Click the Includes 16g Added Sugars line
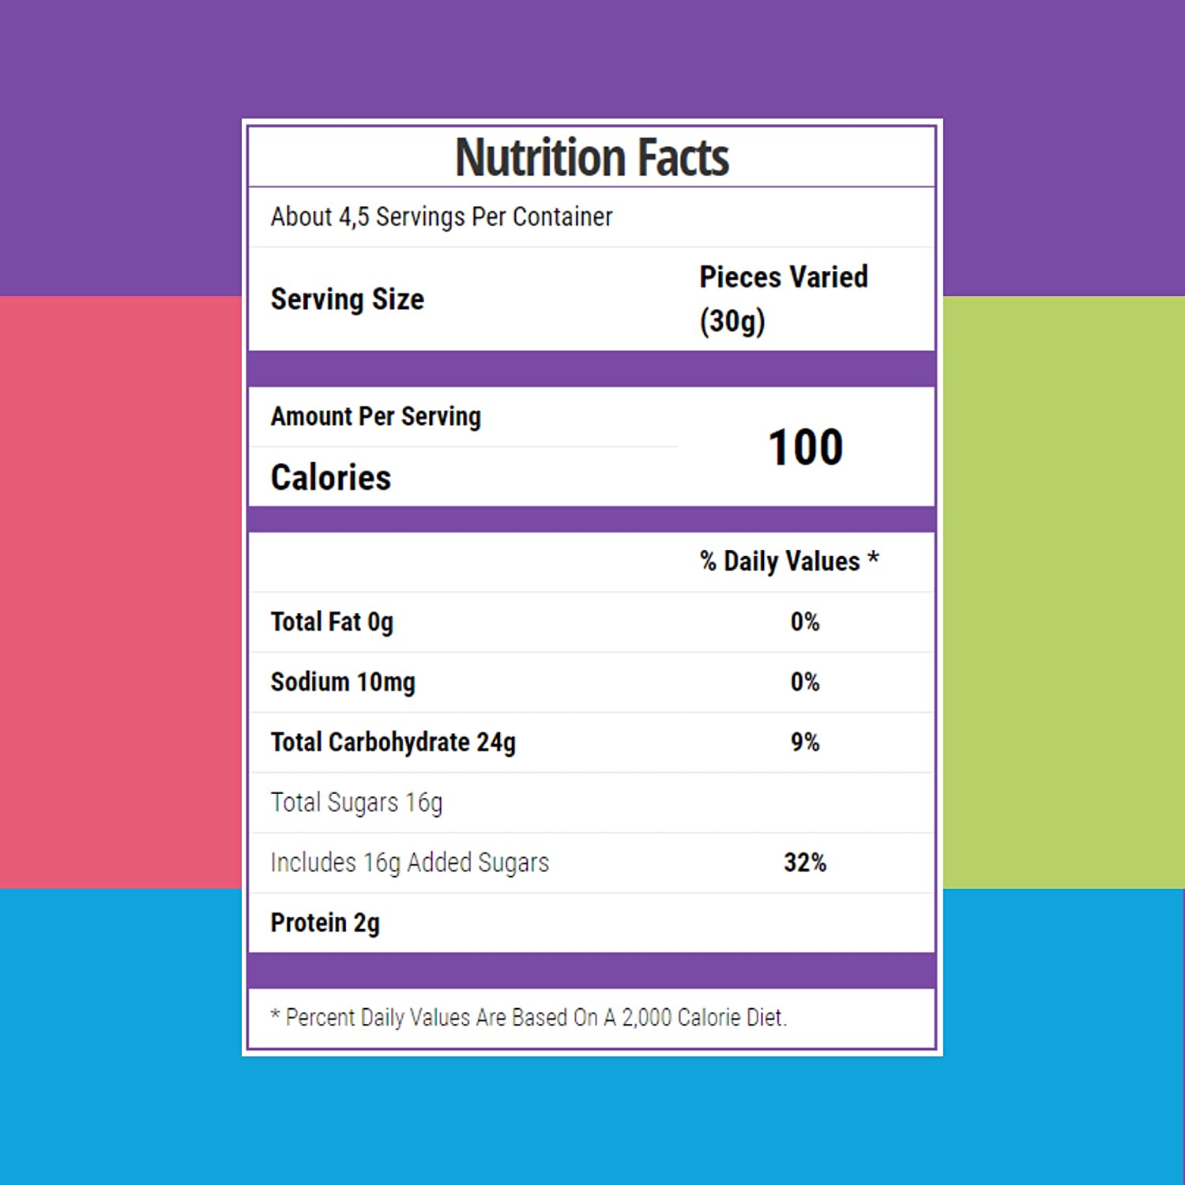The width and height of the screenshot is (1185, 1185). point(409,863)
